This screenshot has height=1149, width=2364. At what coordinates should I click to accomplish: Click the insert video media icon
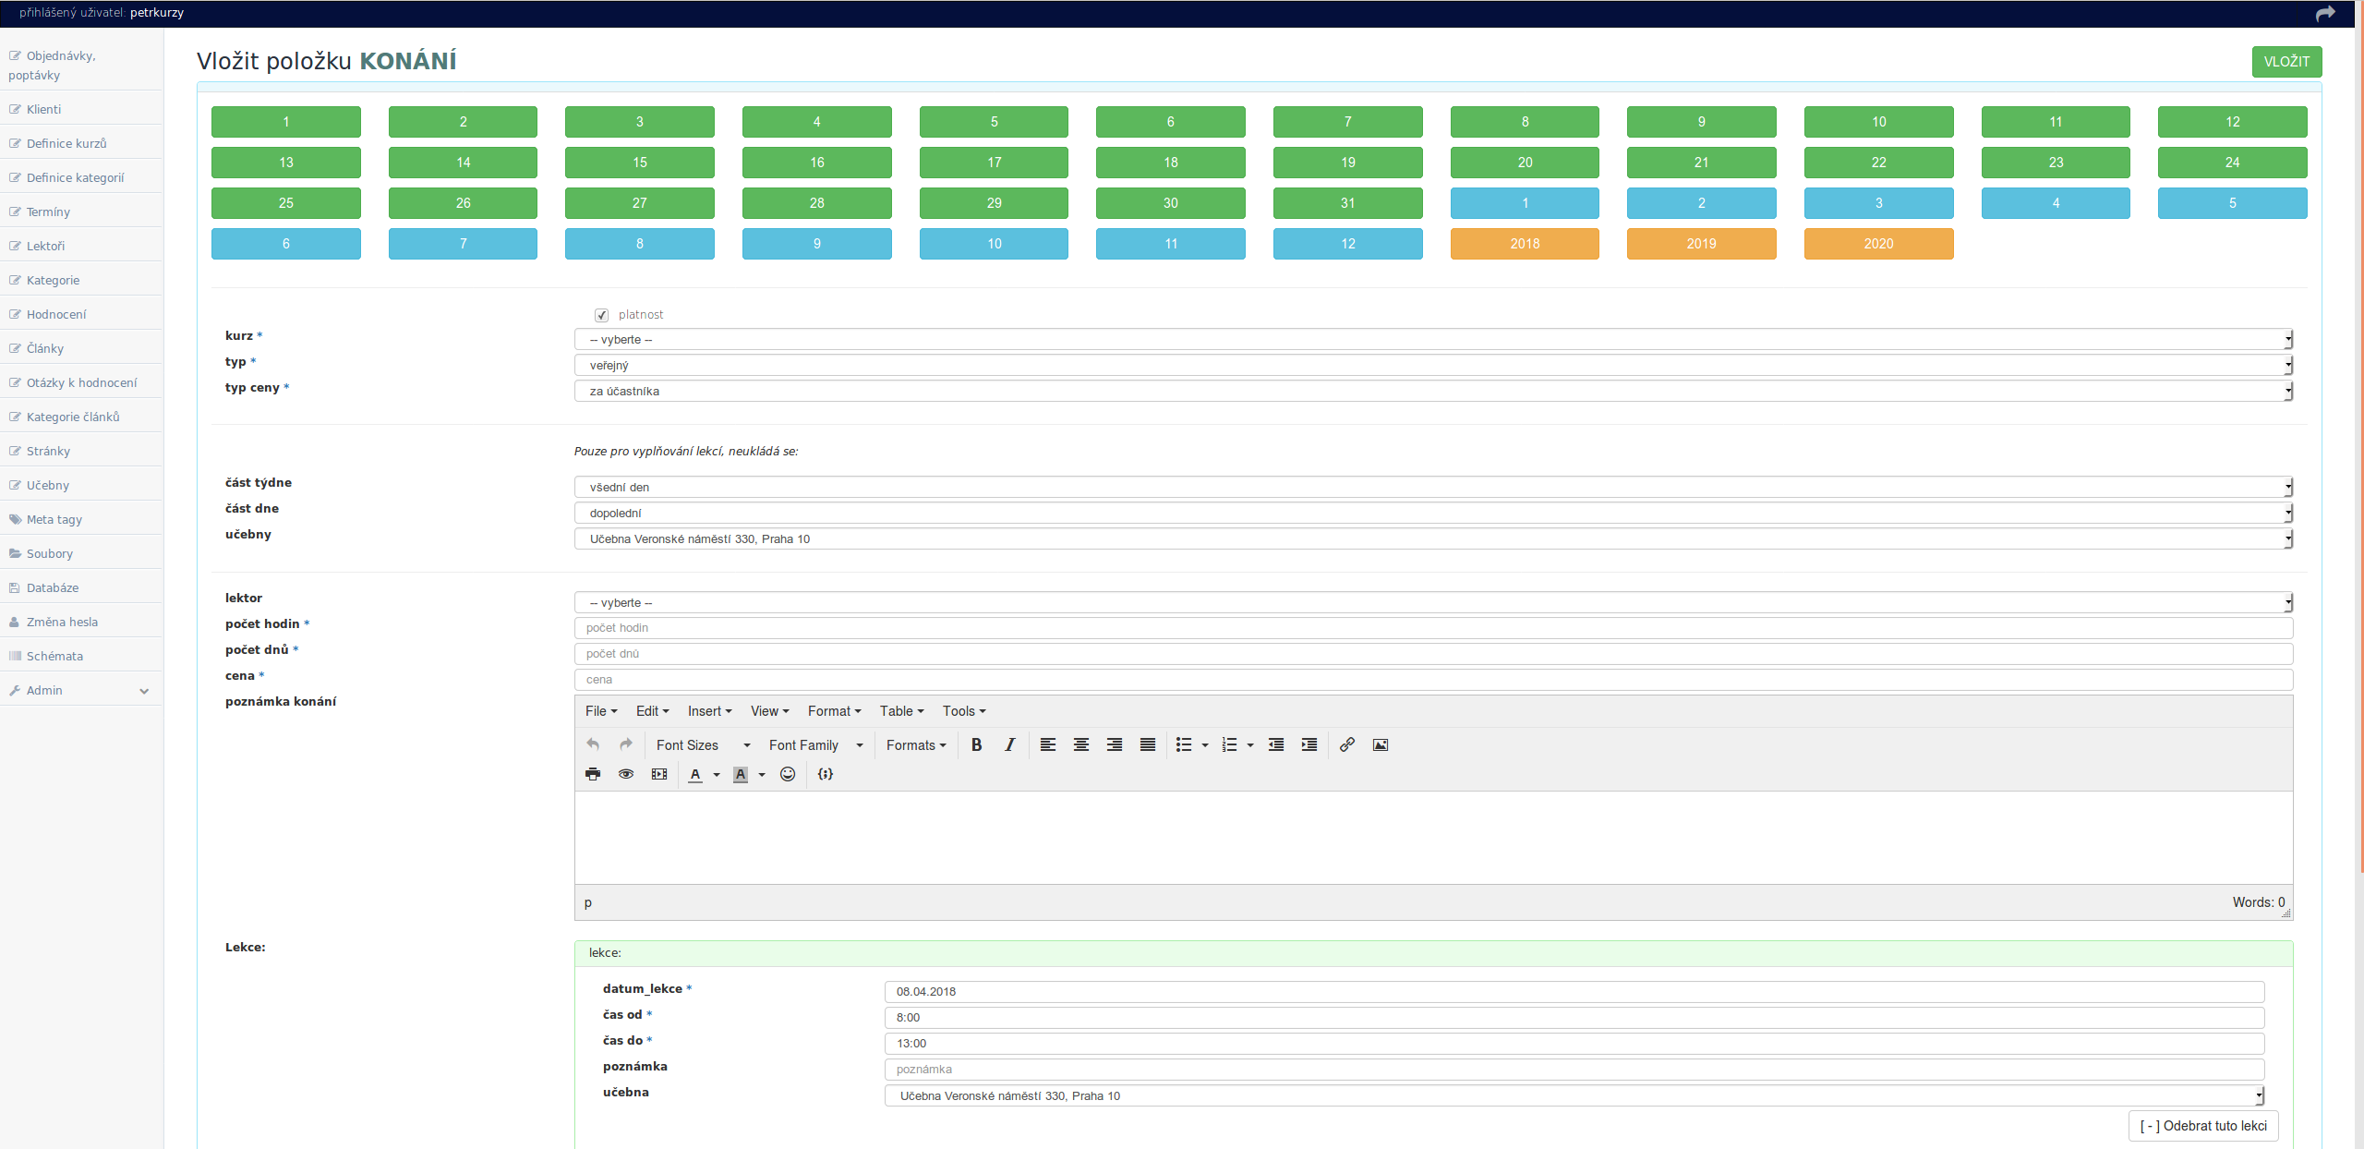coord(659,774)
